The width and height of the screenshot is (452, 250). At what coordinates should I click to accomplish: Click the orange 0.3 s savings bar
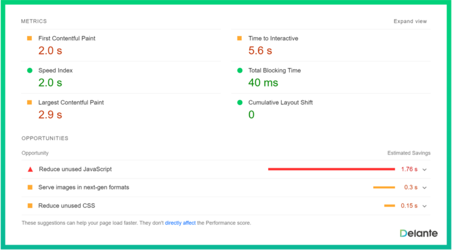(x=384, y=187)
